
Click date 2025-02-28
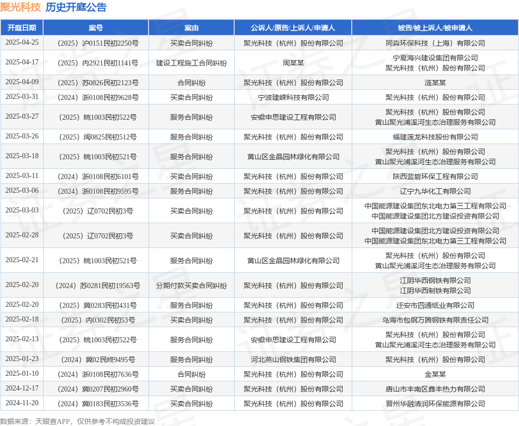click(x=22, y=235)
